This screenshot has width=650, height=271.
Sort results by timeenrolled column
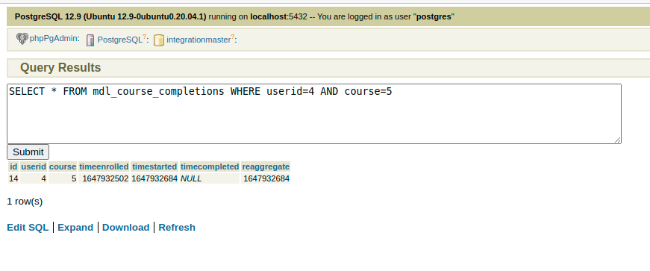pyautogui.click(x=104, y=166)
